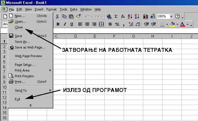Choose Save as Web Page...

pos(30,47)
